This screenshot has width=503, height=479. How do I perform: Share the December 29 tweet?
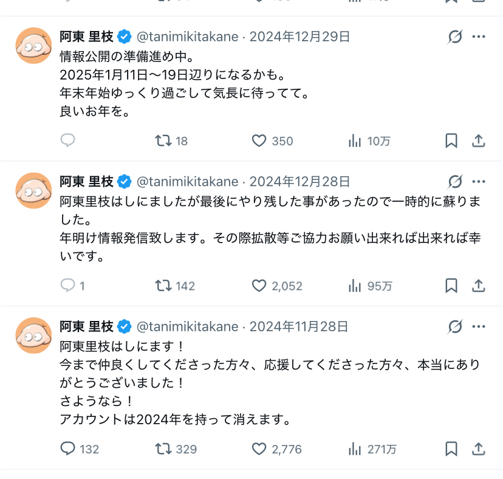pos(479,141)
